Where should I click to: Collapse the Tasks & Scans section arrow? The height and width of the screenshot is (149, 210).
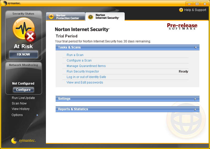pos(195,48)
